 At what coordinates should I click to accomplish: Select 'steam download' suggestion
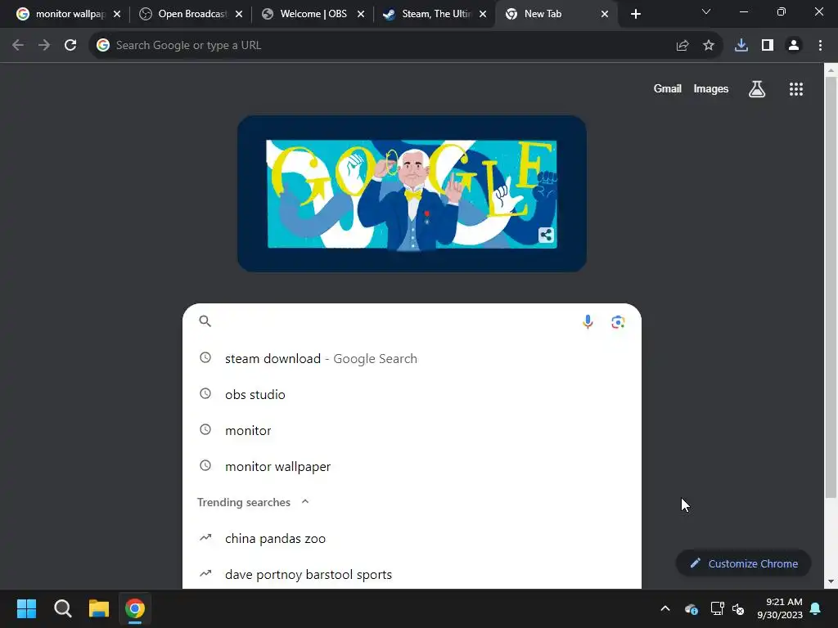coord(412,358)
